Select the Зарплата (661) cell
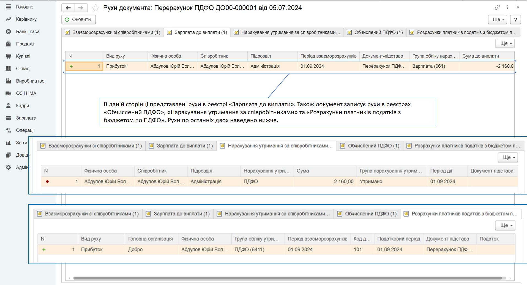 434,66
